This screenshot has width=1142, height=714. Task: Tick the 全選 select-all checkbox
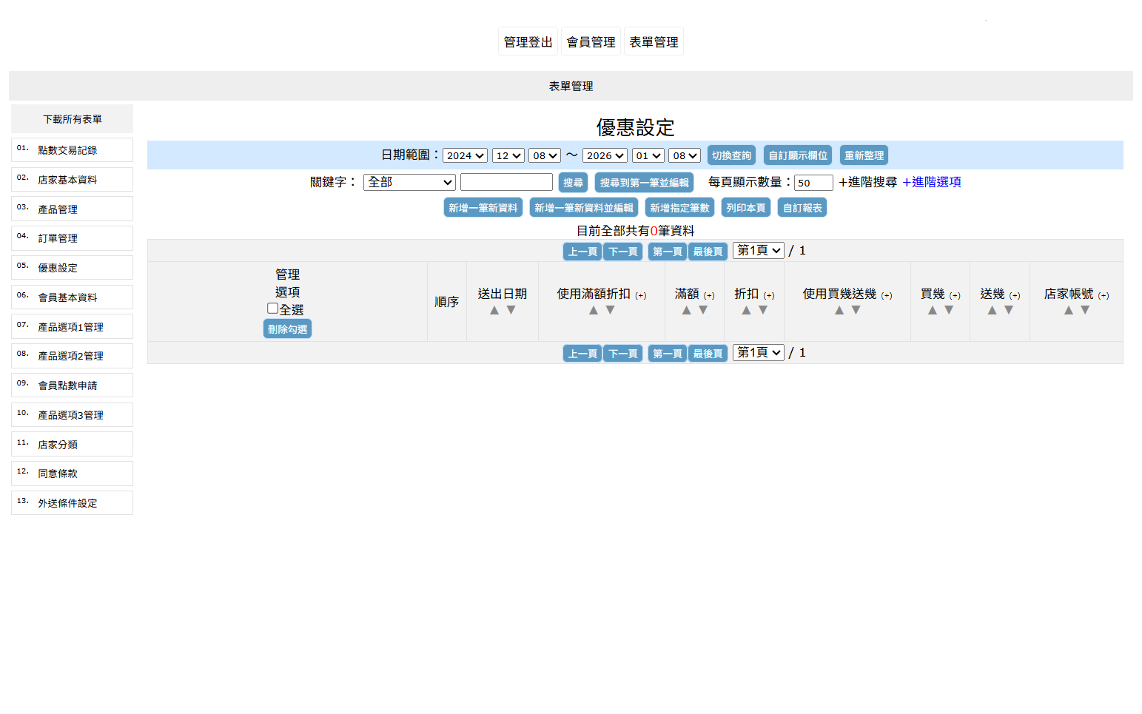[x=272, y=309]
